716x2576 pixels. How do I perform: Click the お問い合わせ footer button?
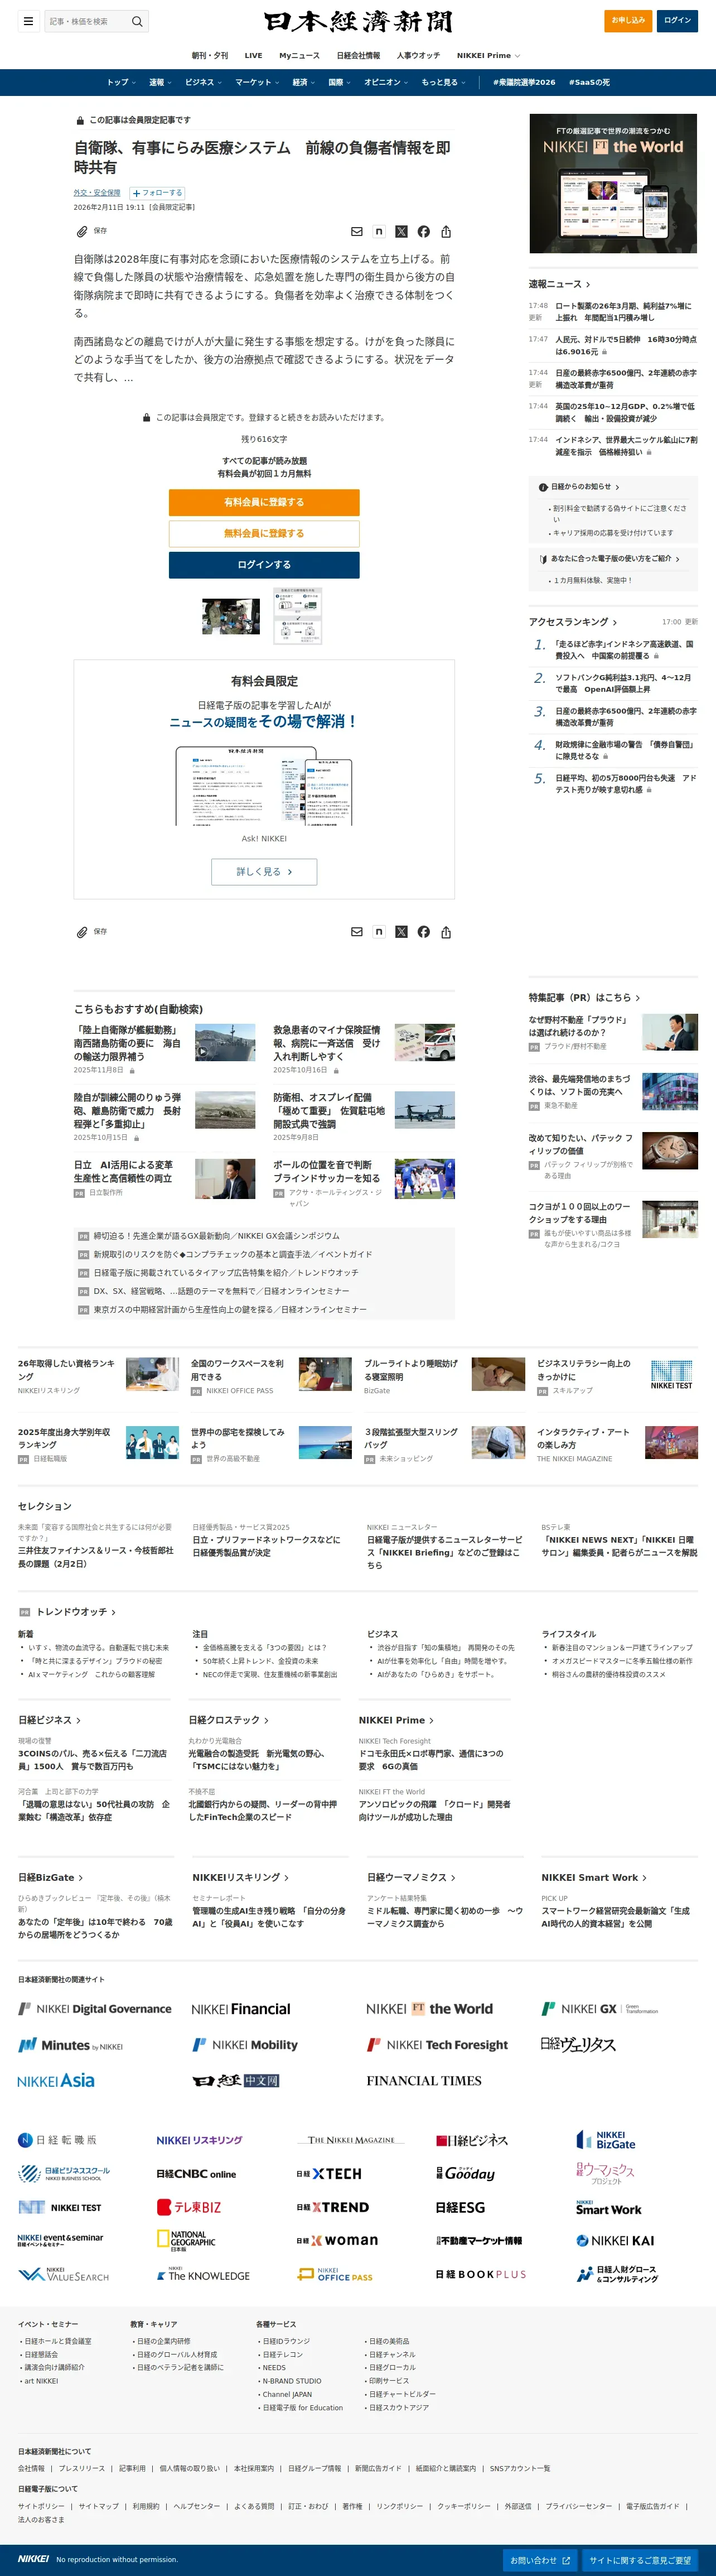pos(540,2560)
